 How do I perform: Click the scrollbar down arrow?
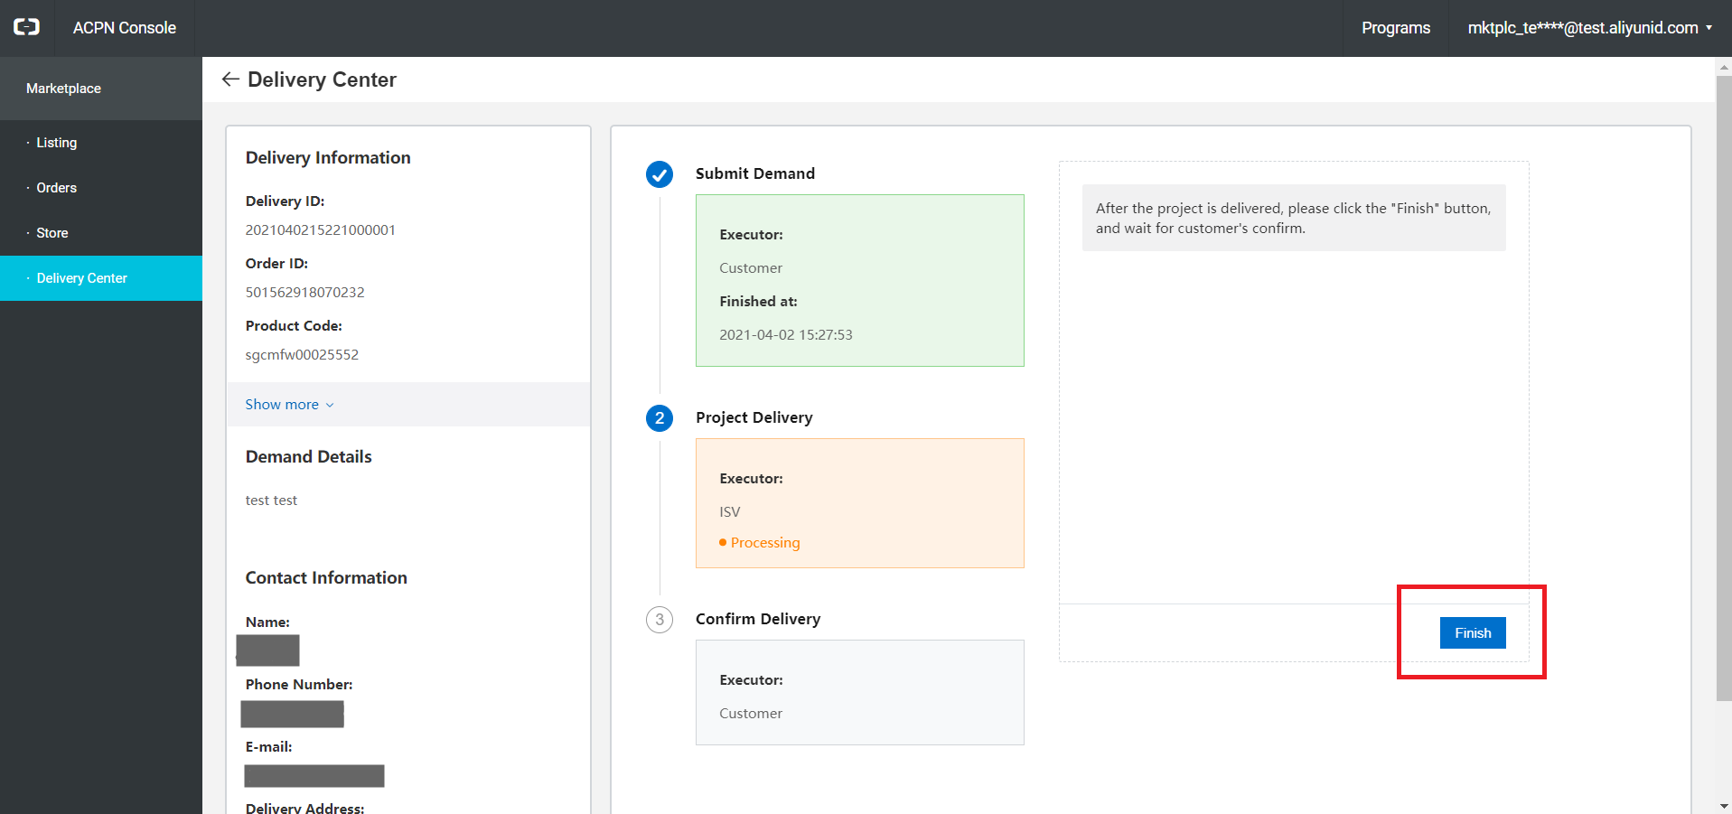click(1723, 806)
